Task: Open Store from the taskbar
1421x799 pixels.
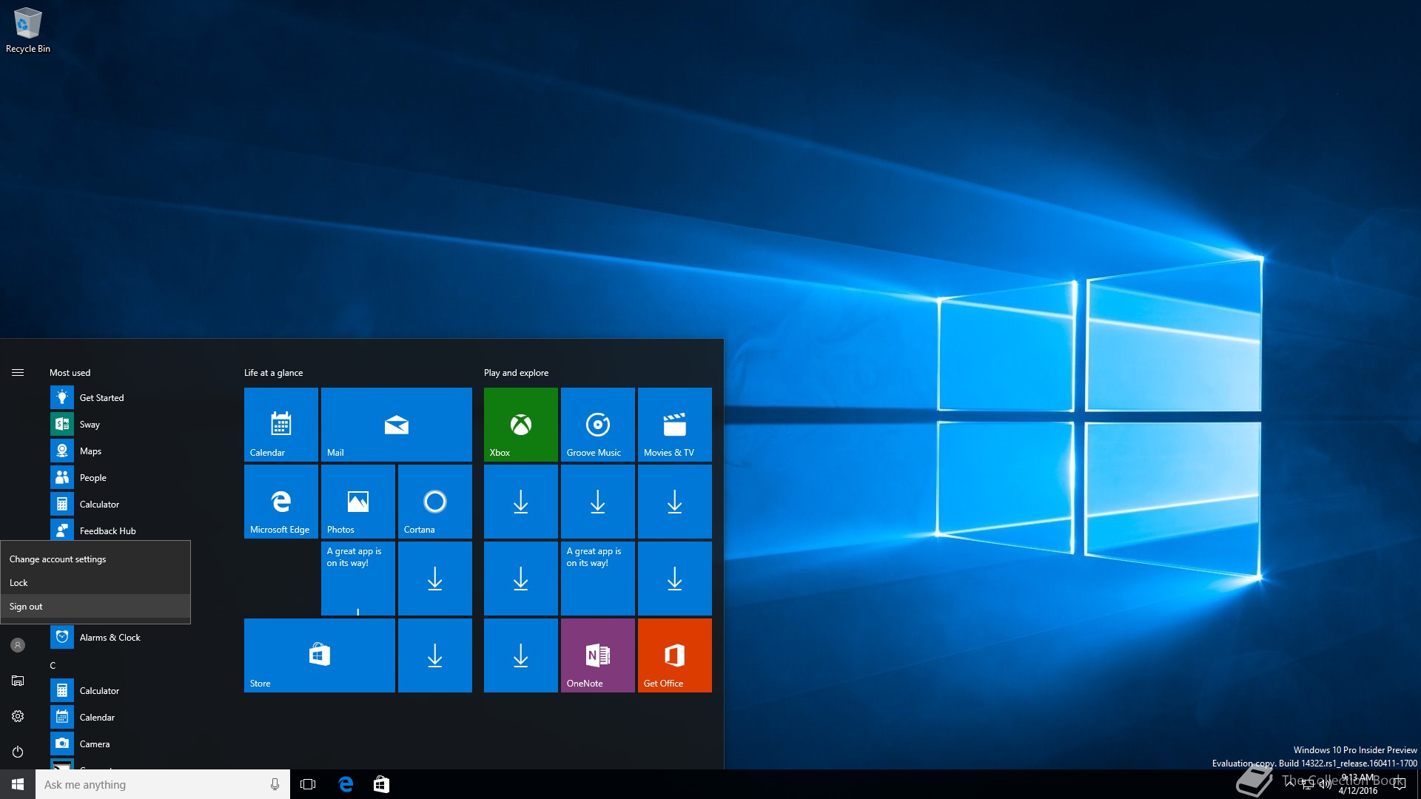Action: 381,784
